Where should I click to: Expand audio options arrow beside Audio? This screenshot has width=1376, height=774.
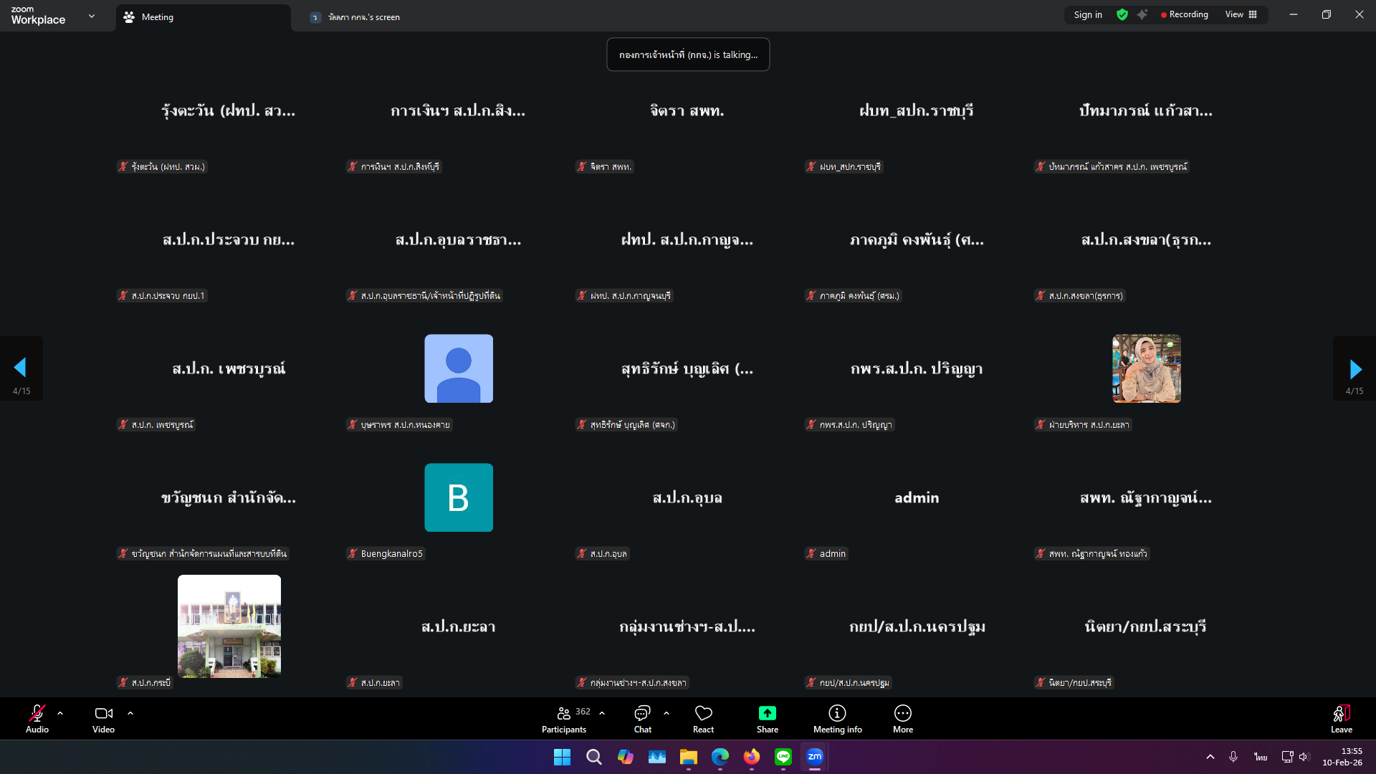[x=60, y=714]
